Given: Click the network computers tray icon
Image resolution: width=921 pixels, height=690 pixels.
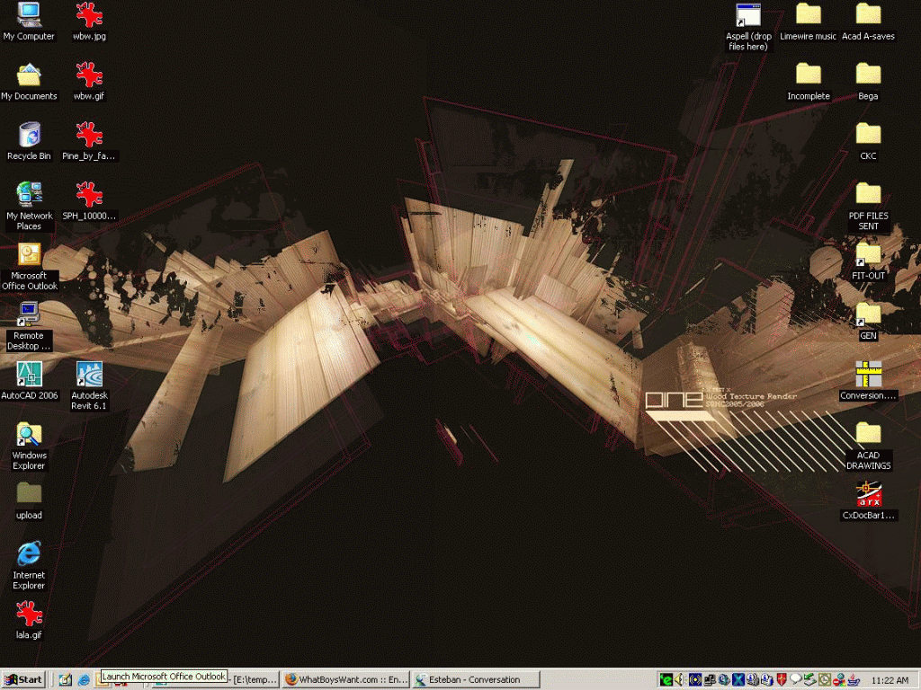Looking at the screenshot, I should [x=709, y=679].
